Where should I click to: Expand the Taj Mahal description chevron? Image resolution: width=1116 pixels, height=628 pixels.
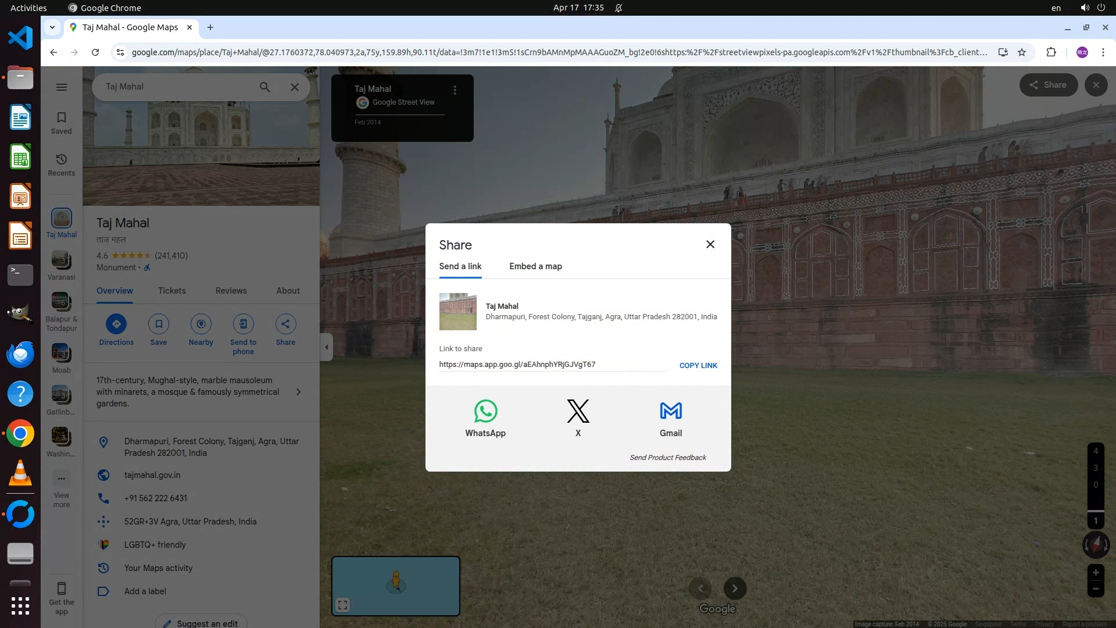tap(299, 392)
